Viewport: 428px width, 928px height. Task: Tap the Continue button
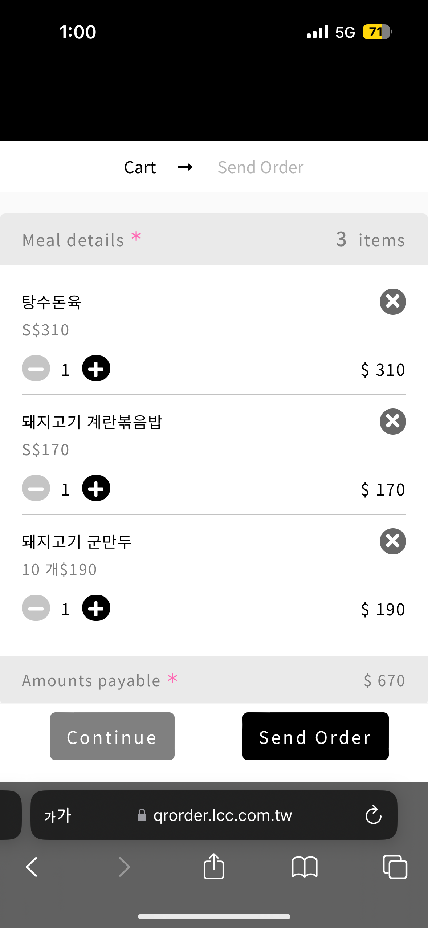coord(112,736)
